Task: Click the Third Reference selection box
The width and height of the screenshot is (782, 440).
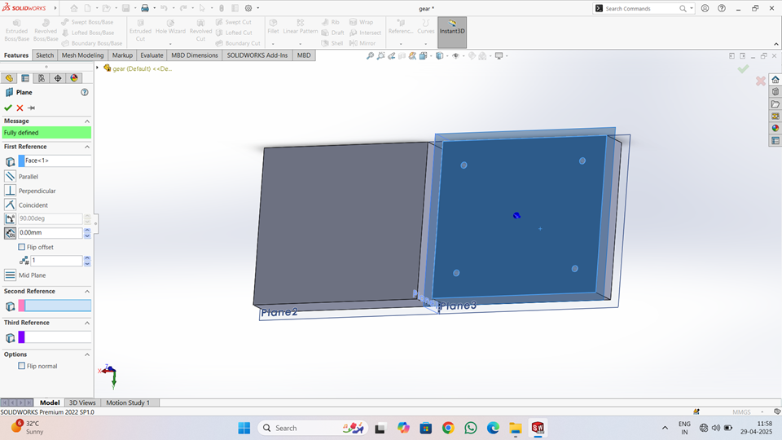Action: point(55,337)
